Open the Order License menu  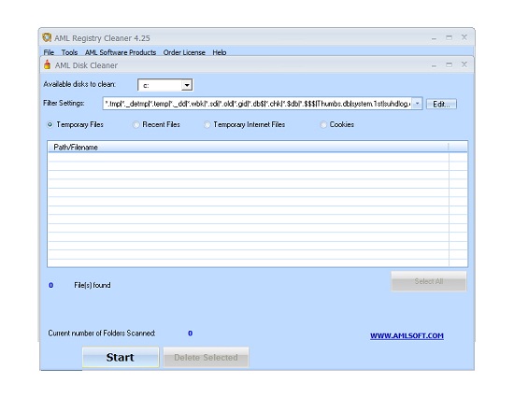coord(184,52)
